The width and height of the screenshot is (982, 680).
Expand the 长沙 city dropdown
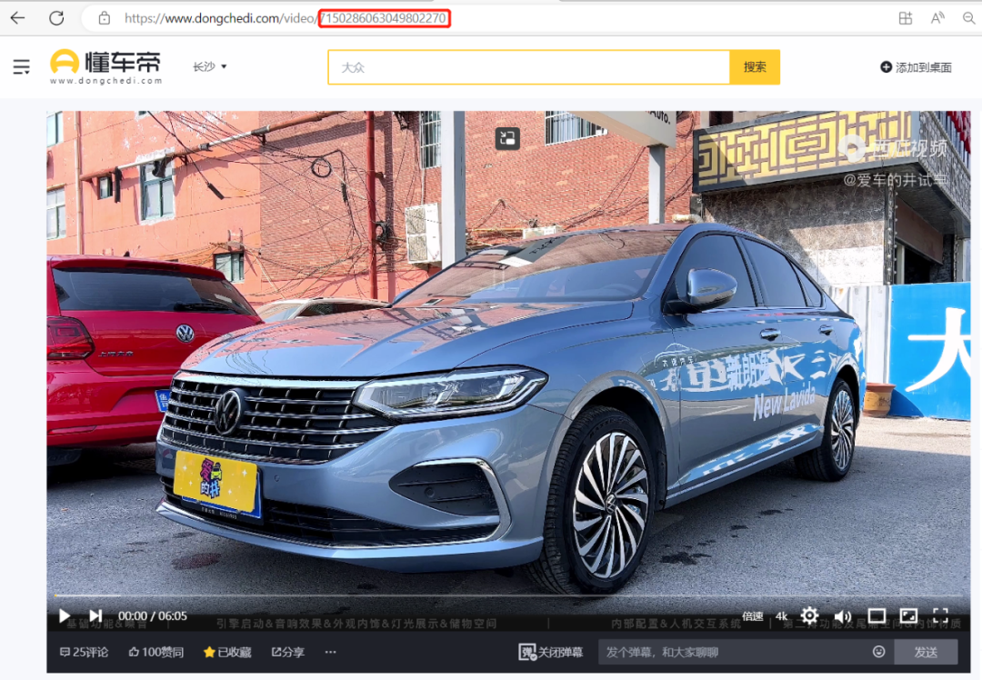pyautogui.click(x=210, y=66)
